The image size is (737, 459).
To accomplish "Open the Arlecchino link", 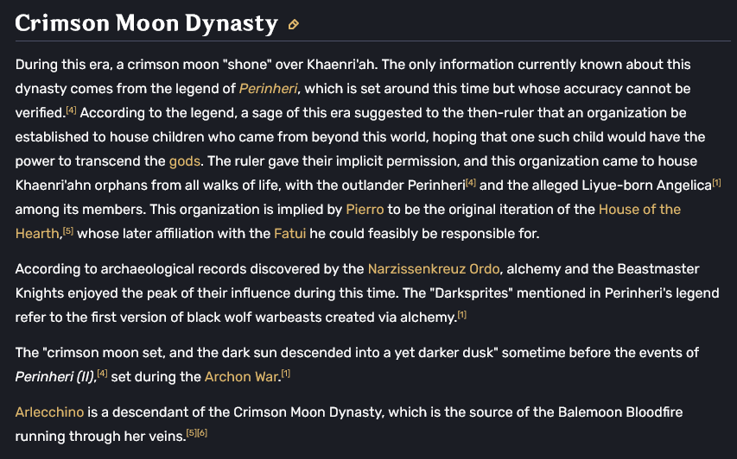I will pos(49,412).
